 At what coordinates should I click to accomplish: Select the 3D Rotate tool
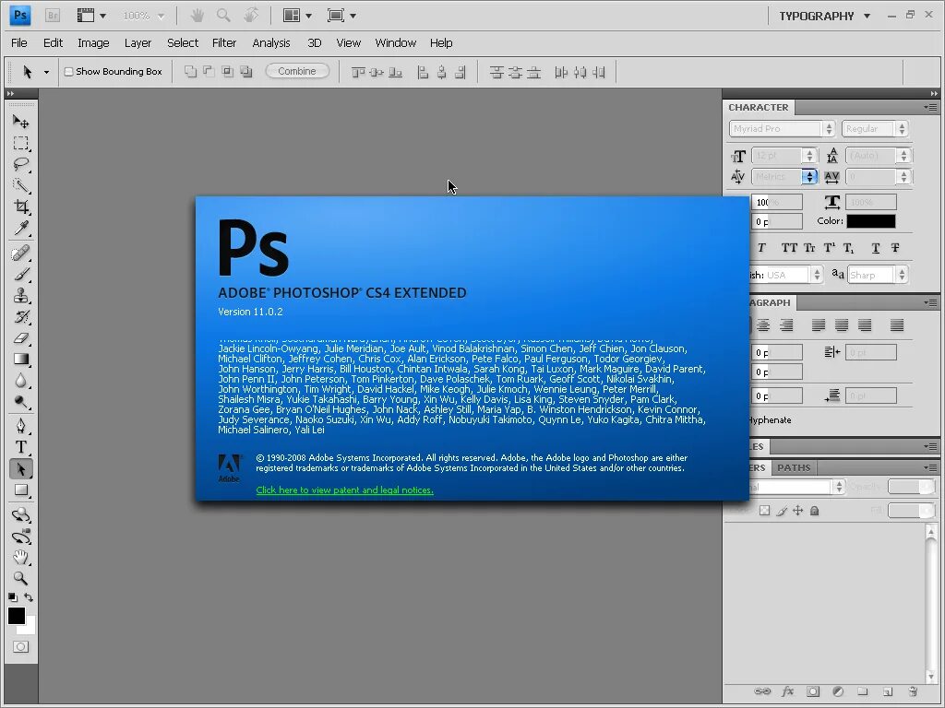pos(21,514)
